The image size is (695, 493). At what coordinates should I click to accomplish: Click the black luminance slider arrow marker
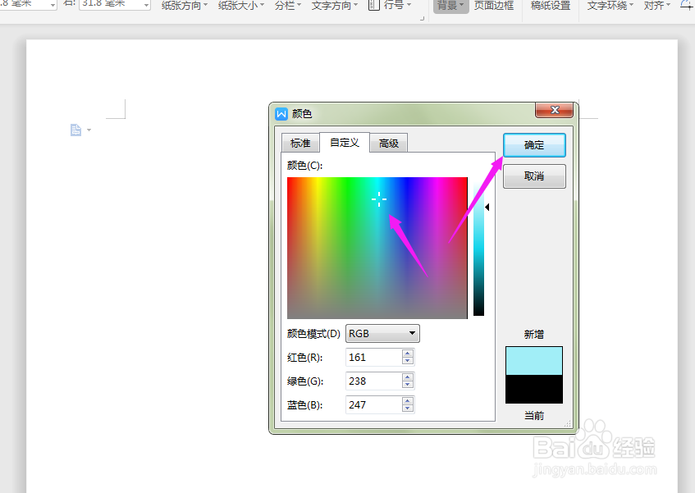tap(487, 207)
